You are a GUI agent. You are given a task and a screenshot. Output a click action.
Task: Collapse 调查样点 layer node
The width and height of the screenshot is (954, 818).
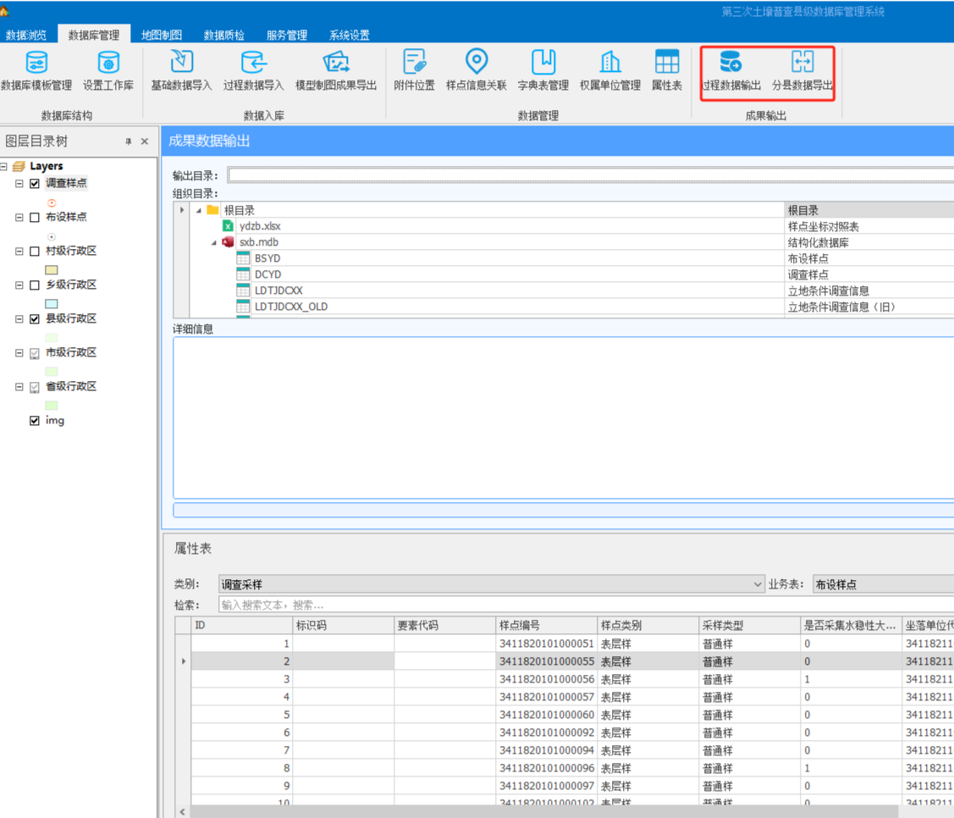click(x=19, y=183)
